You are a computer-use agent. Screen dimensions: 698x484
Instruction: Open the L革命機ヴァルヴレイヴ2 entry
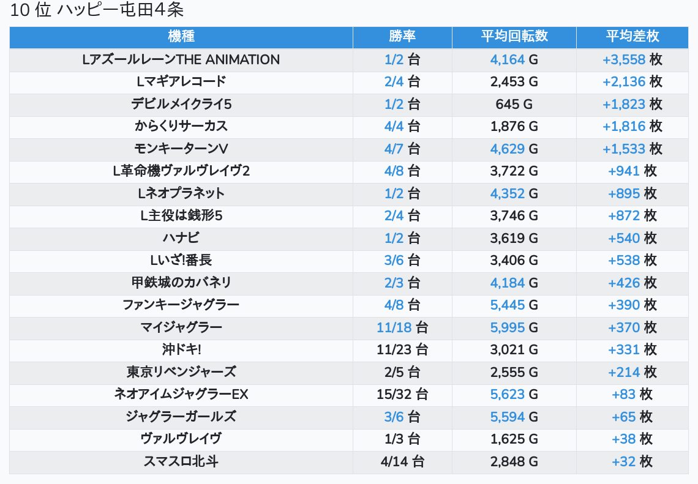(x=181, y=171)
